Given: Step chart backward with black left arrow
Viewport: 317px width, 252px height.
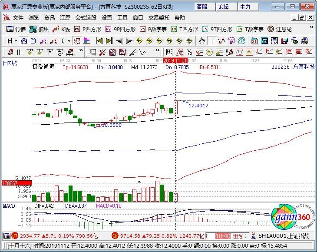Looking at the screenshot, I should (x=119, y=41).
